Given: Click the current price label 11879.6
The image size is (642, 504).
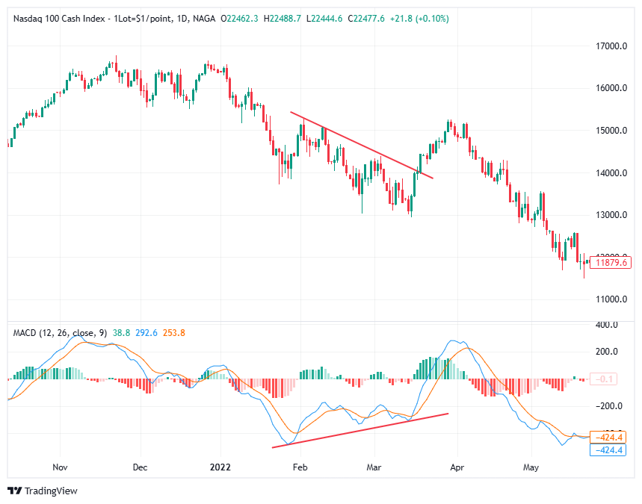Looking at the screenshot, I should coord(611,262).
